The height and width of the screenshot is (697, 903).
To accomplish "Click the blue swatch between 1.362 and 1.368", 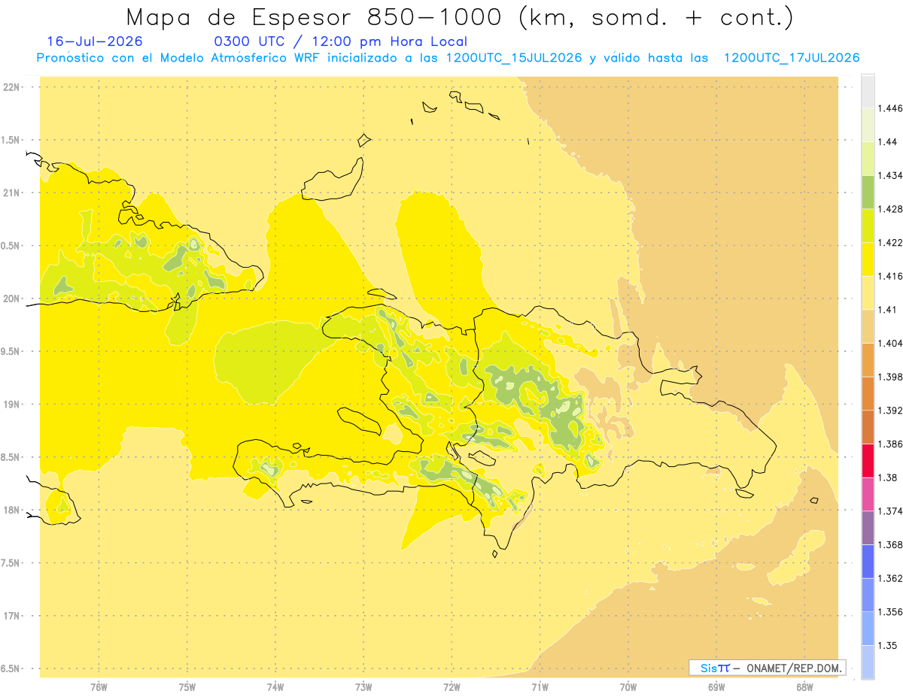I will (868, 561).
